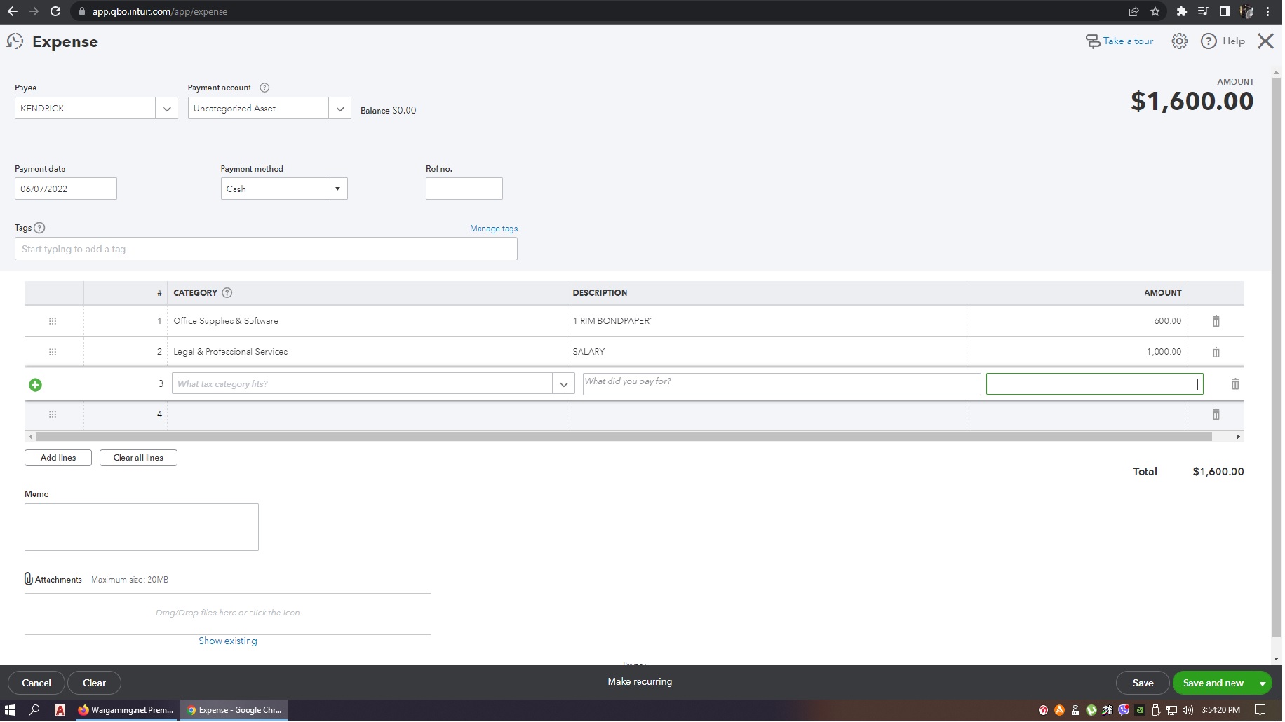Open the Payment method dropdown arrow
The image size is (1285, 722).
coord(338,190)
